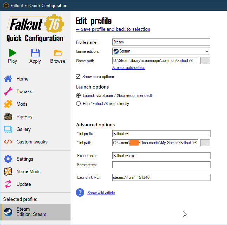Click the Launch URL input field
The image size is (227, 225).
pyautogui.click(x=161, y=177)
